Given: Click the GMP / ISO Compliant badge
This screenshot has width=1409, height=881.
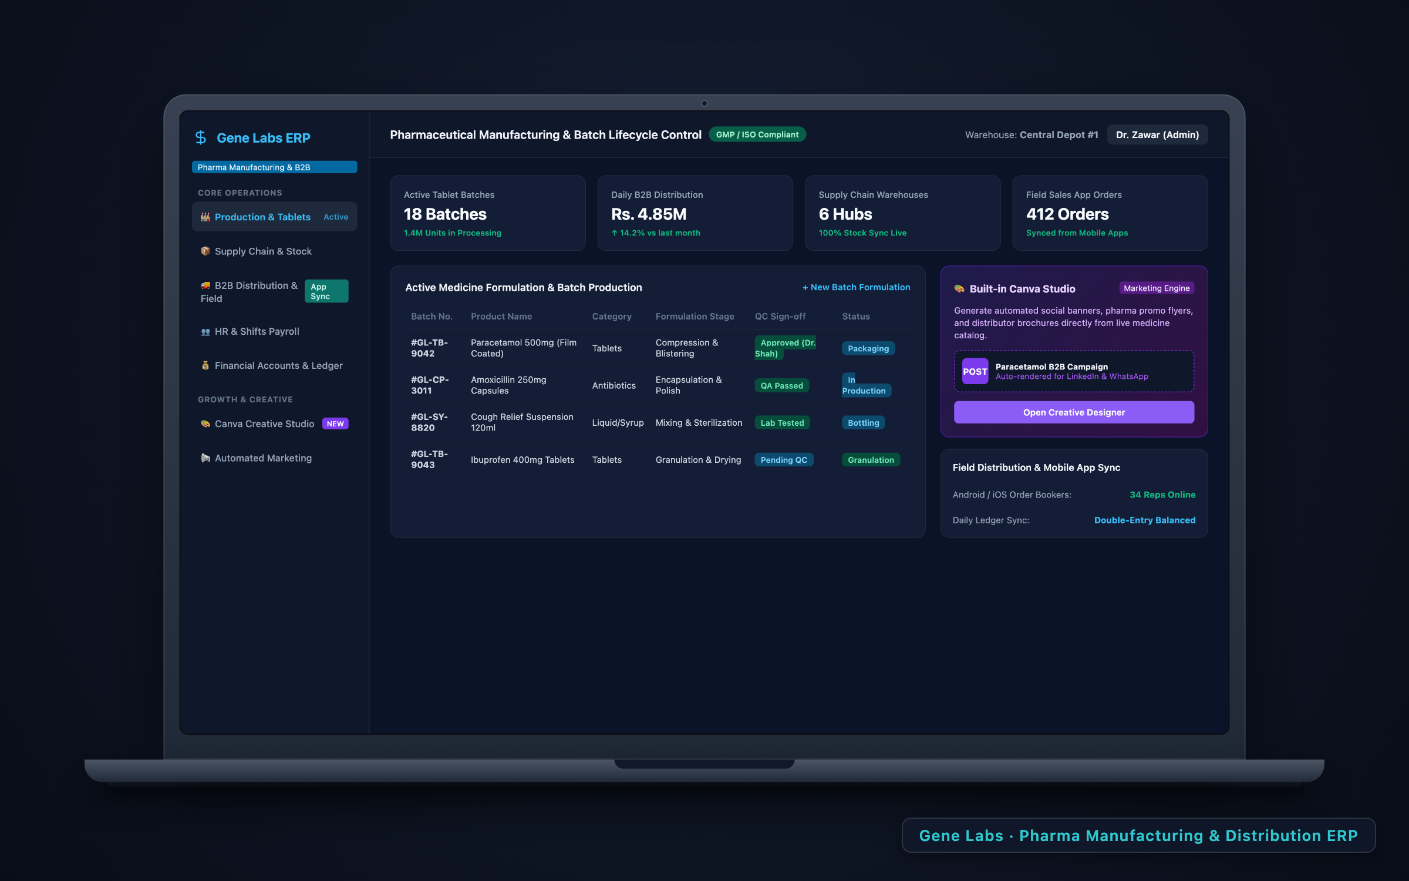Looking at the screenshot, I should (x=757, y=134).
